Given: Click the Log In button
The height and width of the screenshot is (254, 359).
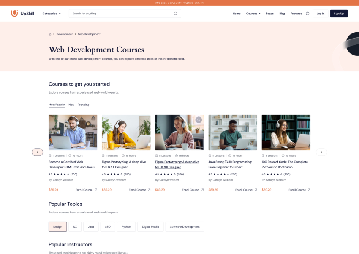Looking at the screenshot, I should click(x=321, y=14).
